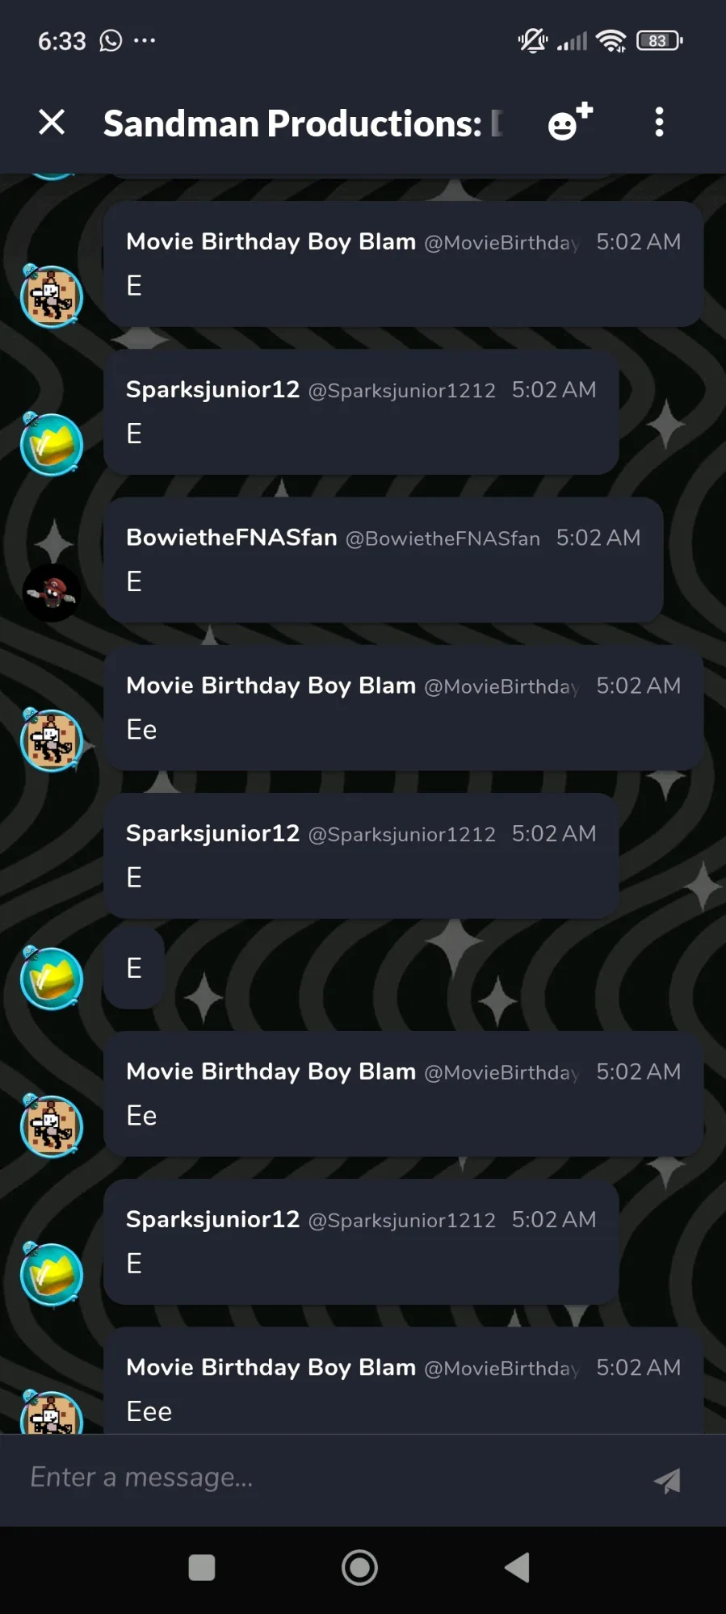Tap the @Sparksjunior1212 handle in the first Sparksjunior12 message

coord(402,391)
